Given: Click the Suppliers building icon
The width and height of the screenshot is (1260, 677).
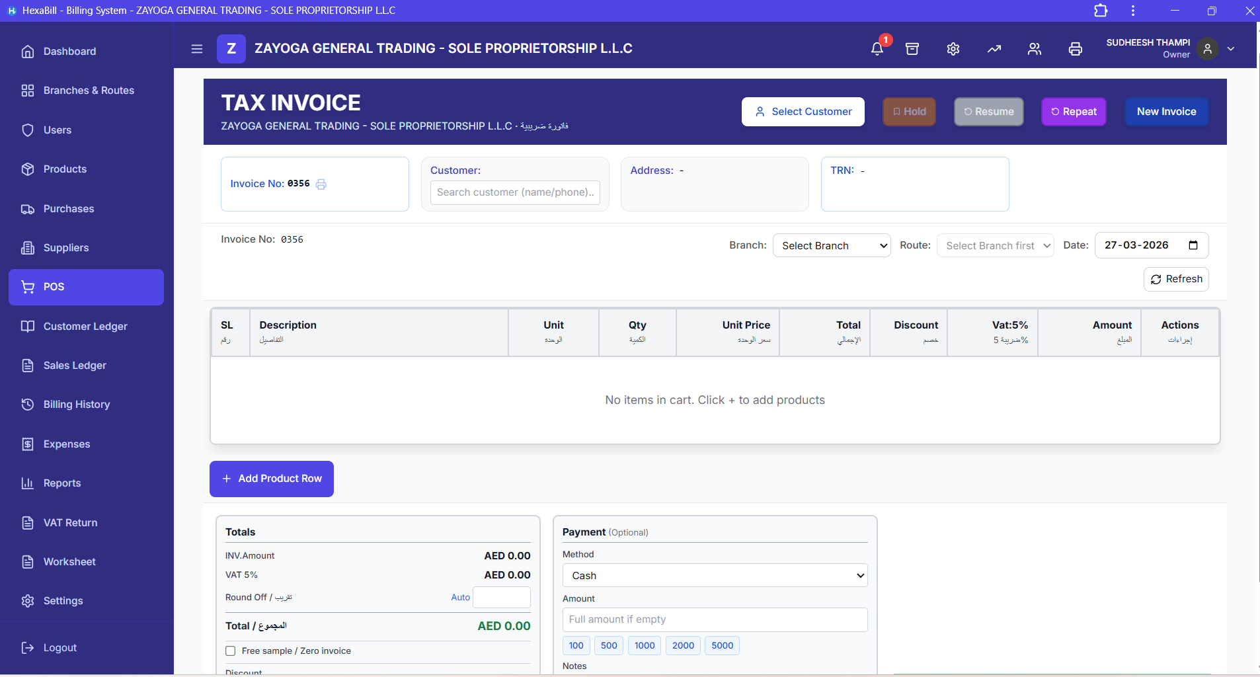Looking at the screenshot, I should [28, 248].
